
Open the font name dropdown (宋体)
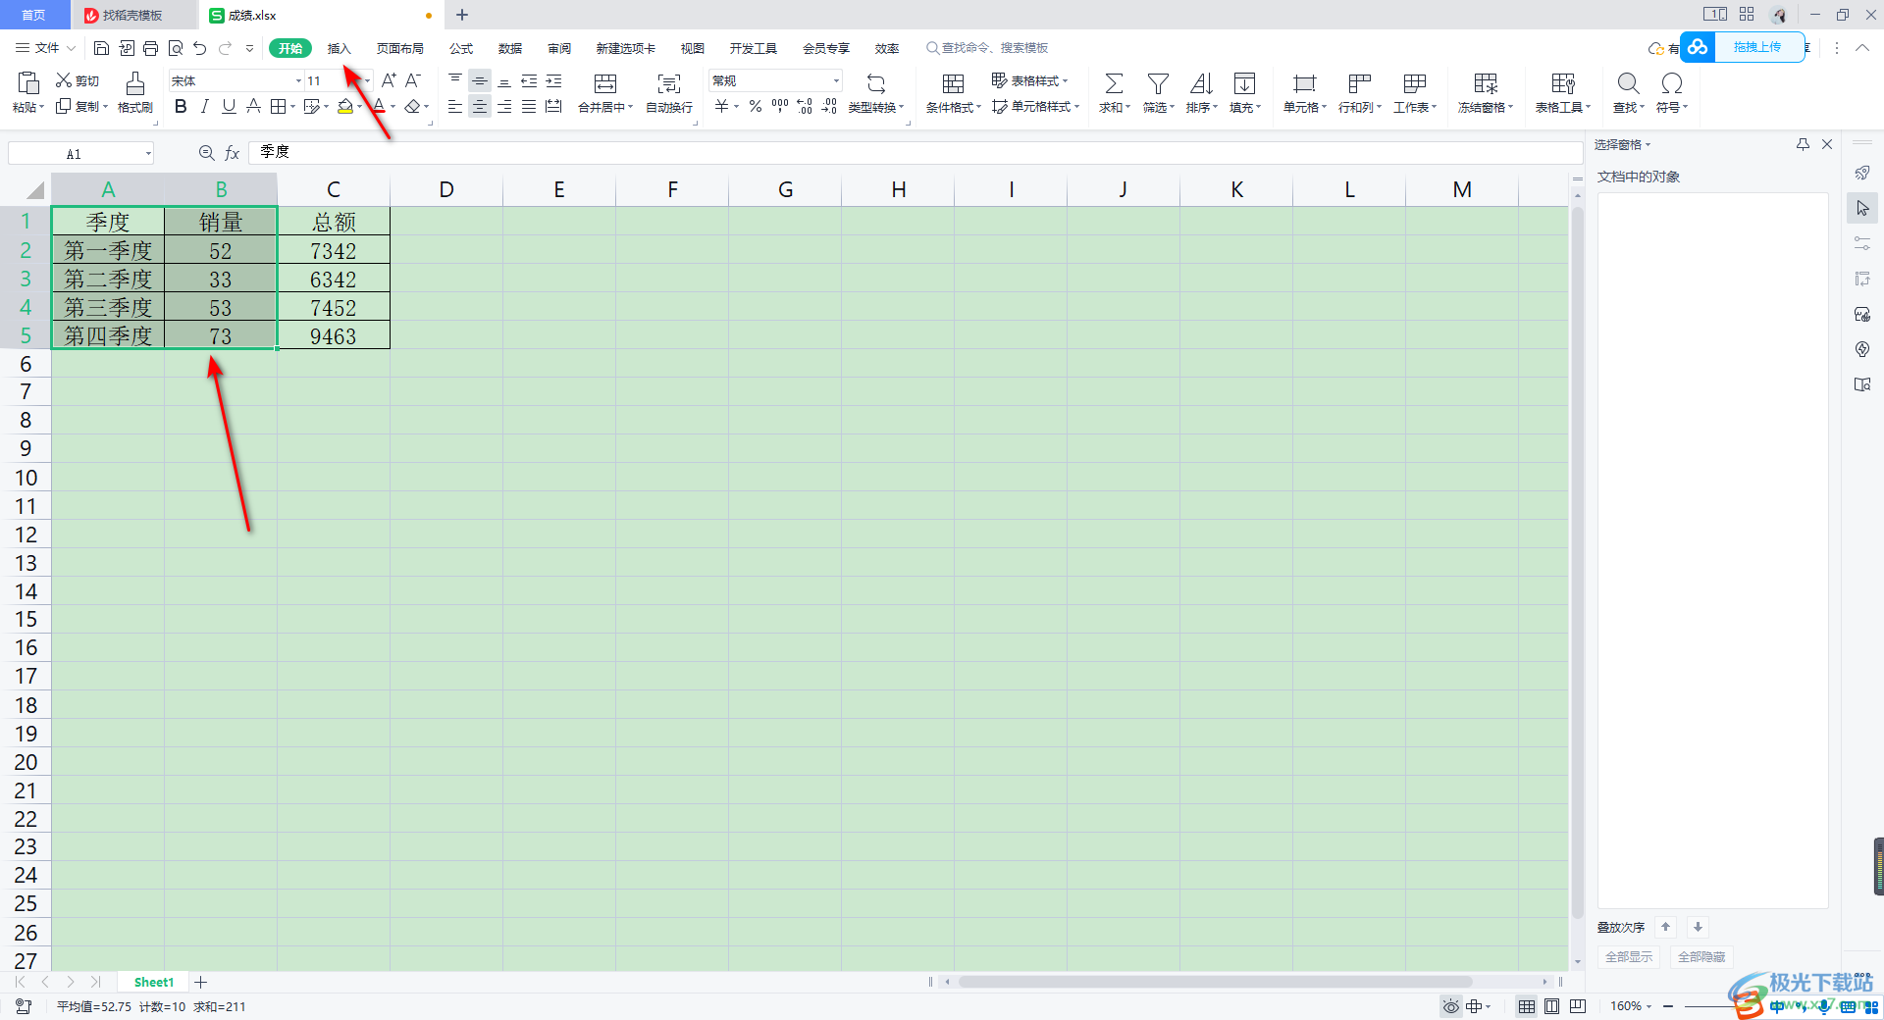coord(298,80)
